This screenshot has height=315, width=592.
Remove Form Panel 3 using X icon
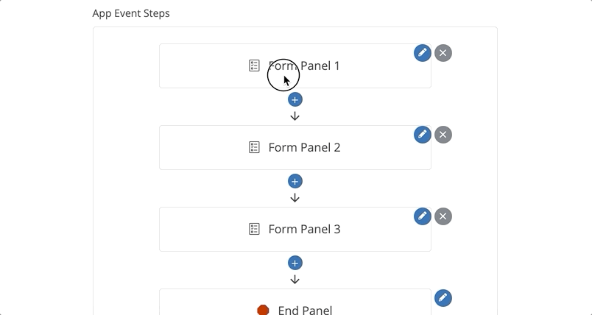tap(443, 216)
